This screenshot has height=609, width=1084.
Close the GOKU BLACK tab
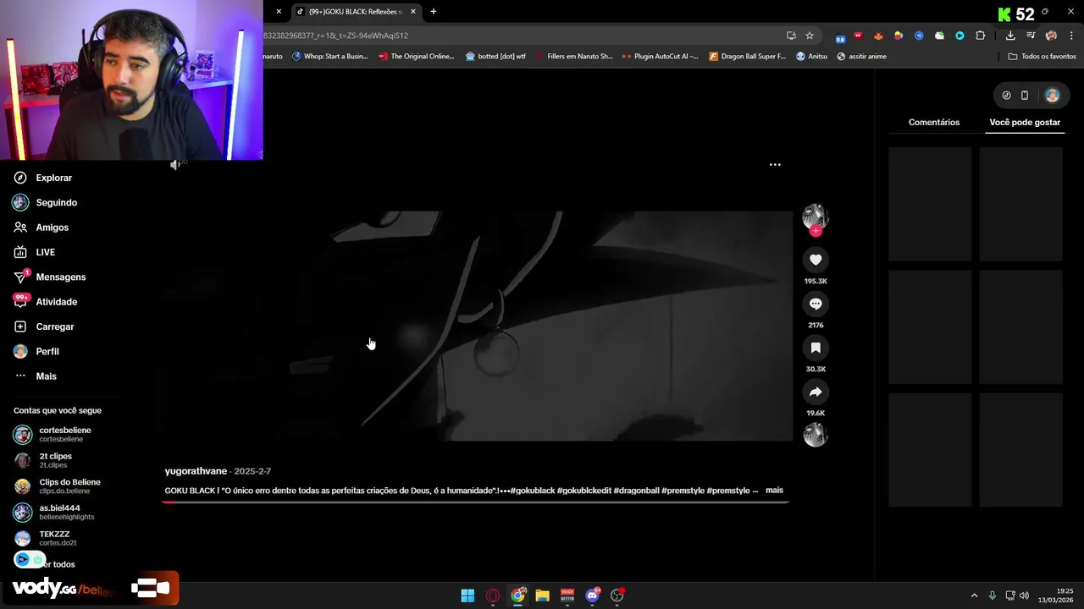[x=413, y=12]
